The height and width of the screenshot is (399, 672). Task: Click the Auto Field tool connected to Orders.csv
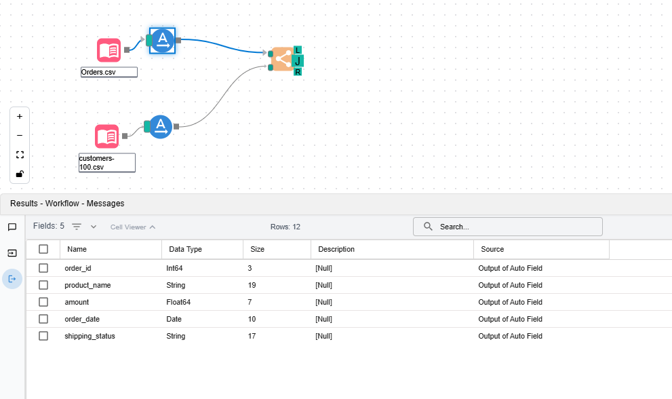(162, 41)
